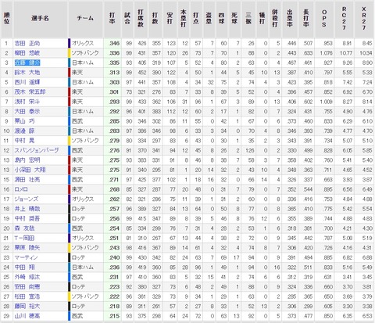Open player link 藤岡 裕大
The width and height of the screenshot is (375, 323).
27,307
